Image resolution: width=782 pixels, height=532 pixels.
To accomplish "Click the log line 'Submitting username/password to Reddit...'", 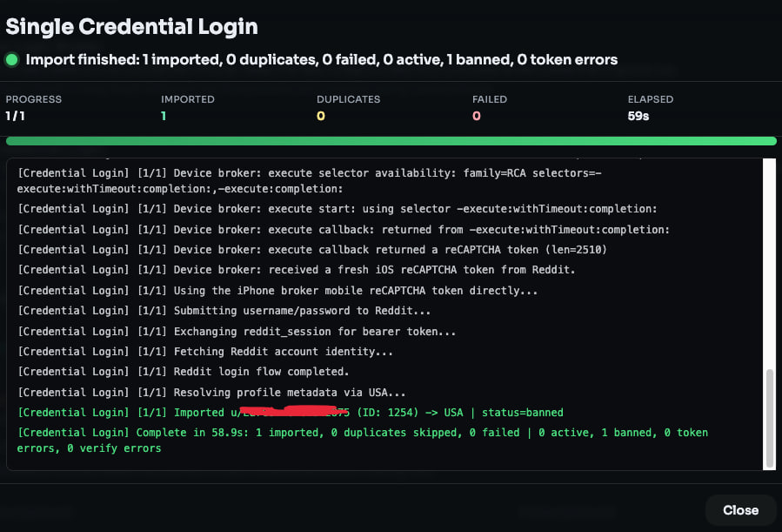I will (x=224, y=311).
